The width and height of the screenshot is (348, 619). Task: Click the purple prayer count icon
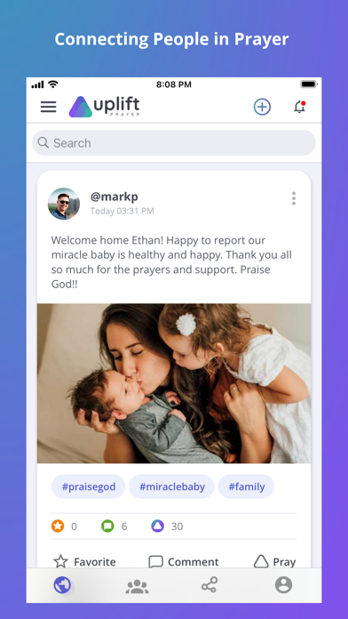(157, 526)
